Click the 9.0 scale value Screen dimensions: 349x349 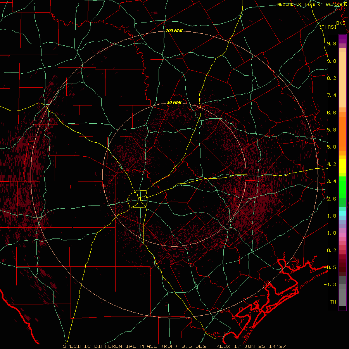tap(332, 61)
